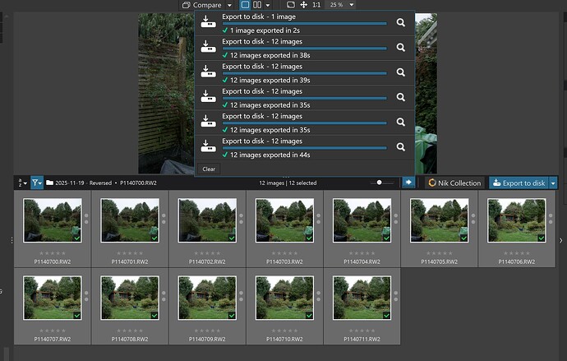Open the Compare dropdown arrow
The image size is (567, 361).
[229, 5]
